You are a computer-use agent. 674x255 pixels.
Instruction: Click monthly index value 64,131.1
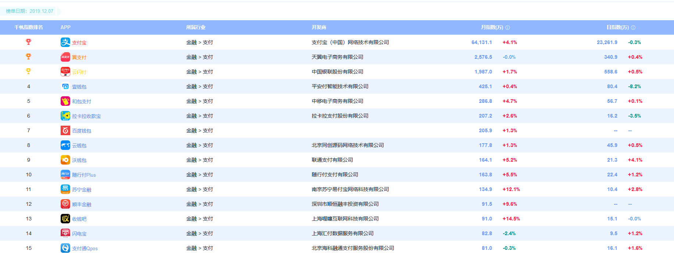coord(482,42)
